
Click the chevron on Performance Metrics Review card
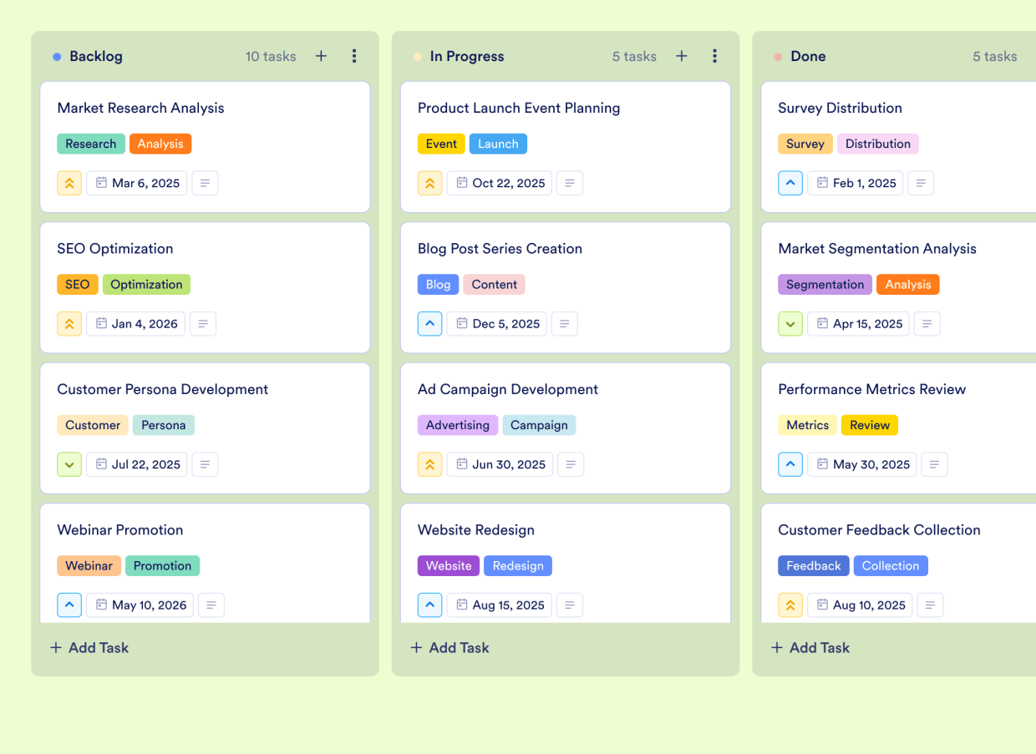pos(790,464)
